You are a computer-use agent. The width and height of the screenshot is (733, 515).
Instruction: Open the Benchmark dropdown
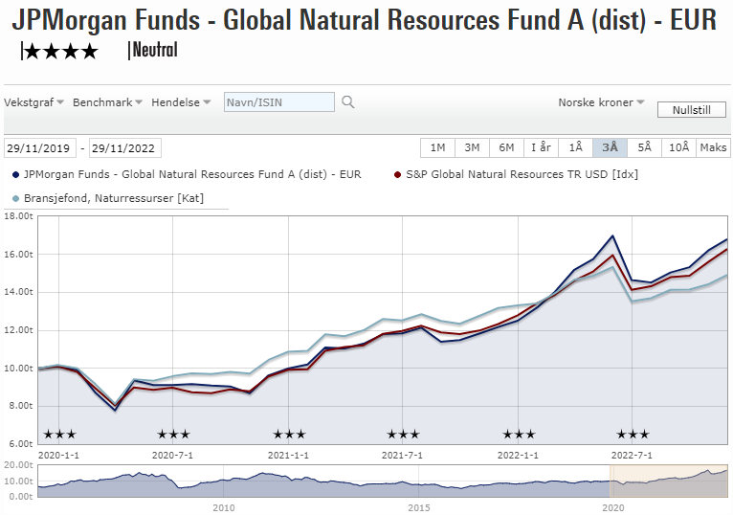[x=107, y=102]
